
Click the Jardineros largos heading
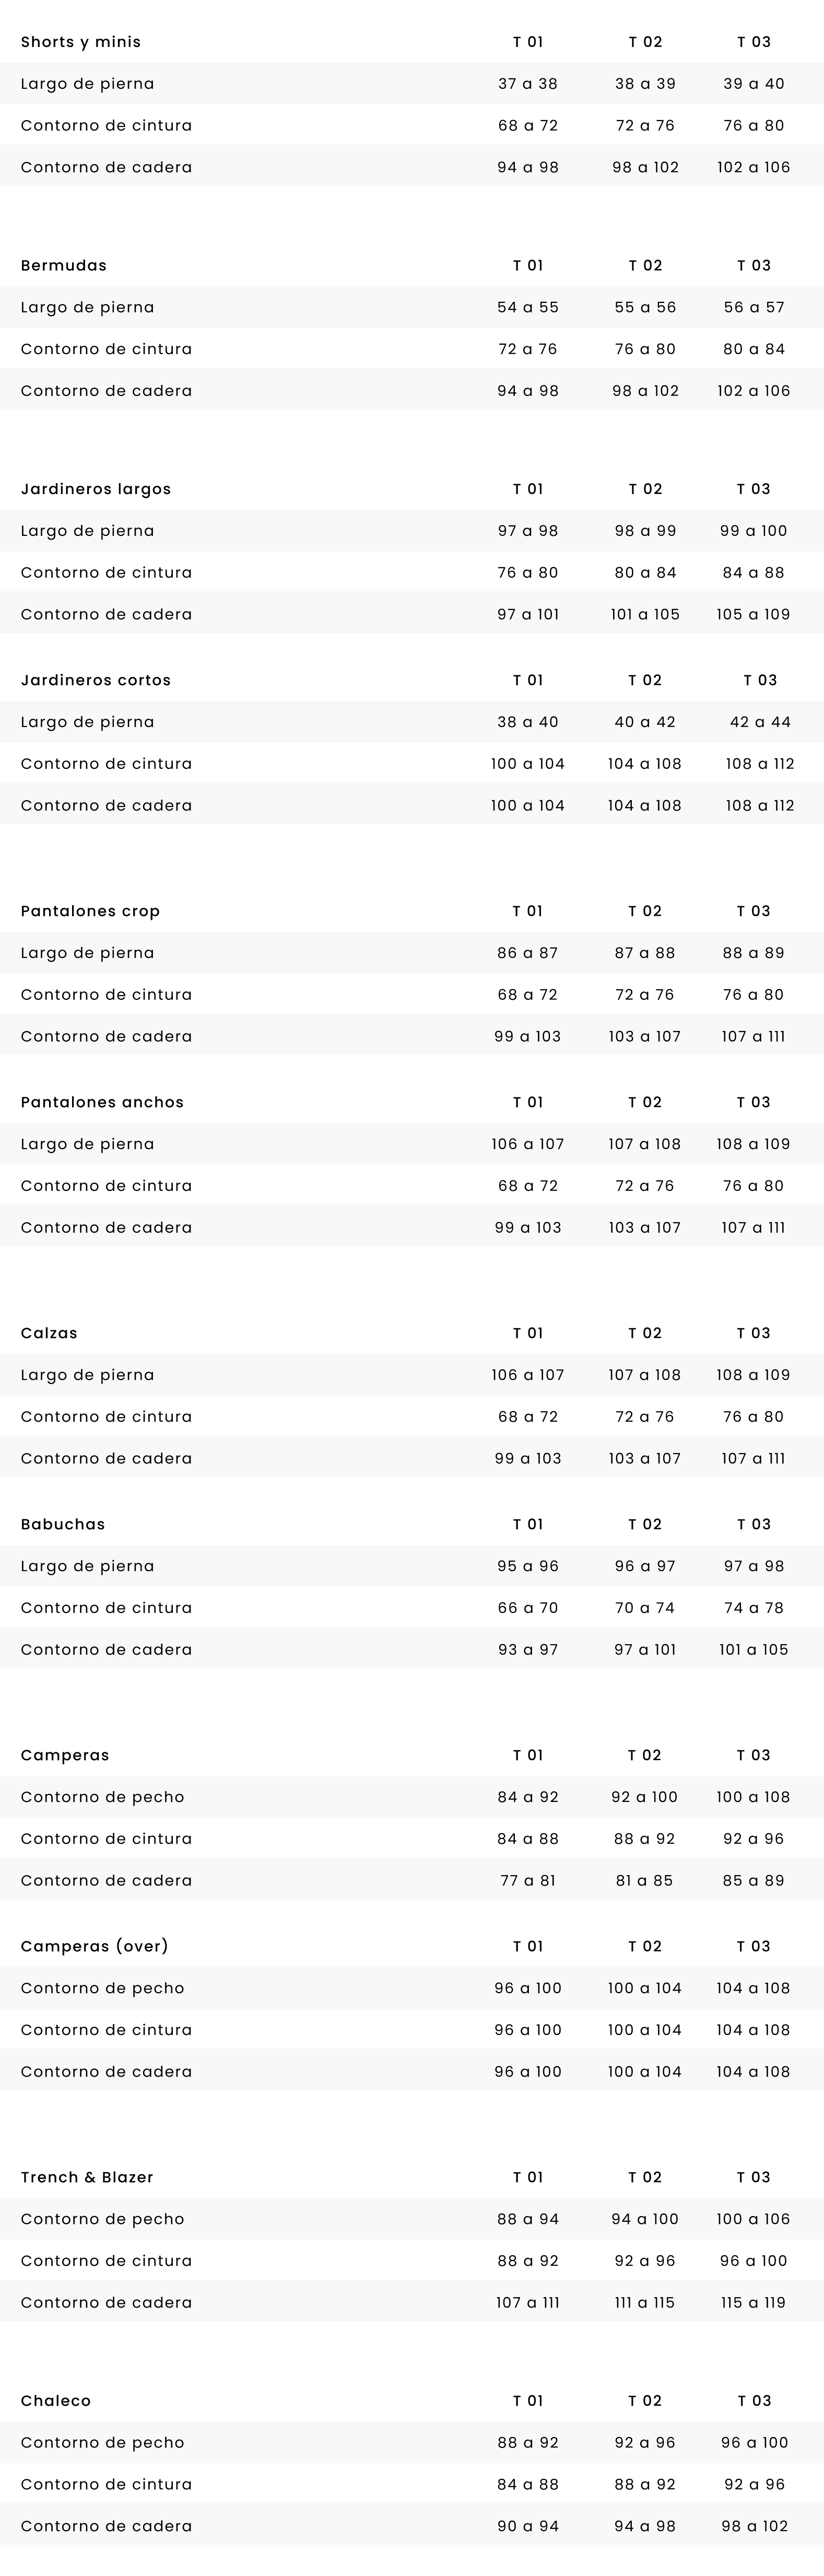tap(96, 489)
